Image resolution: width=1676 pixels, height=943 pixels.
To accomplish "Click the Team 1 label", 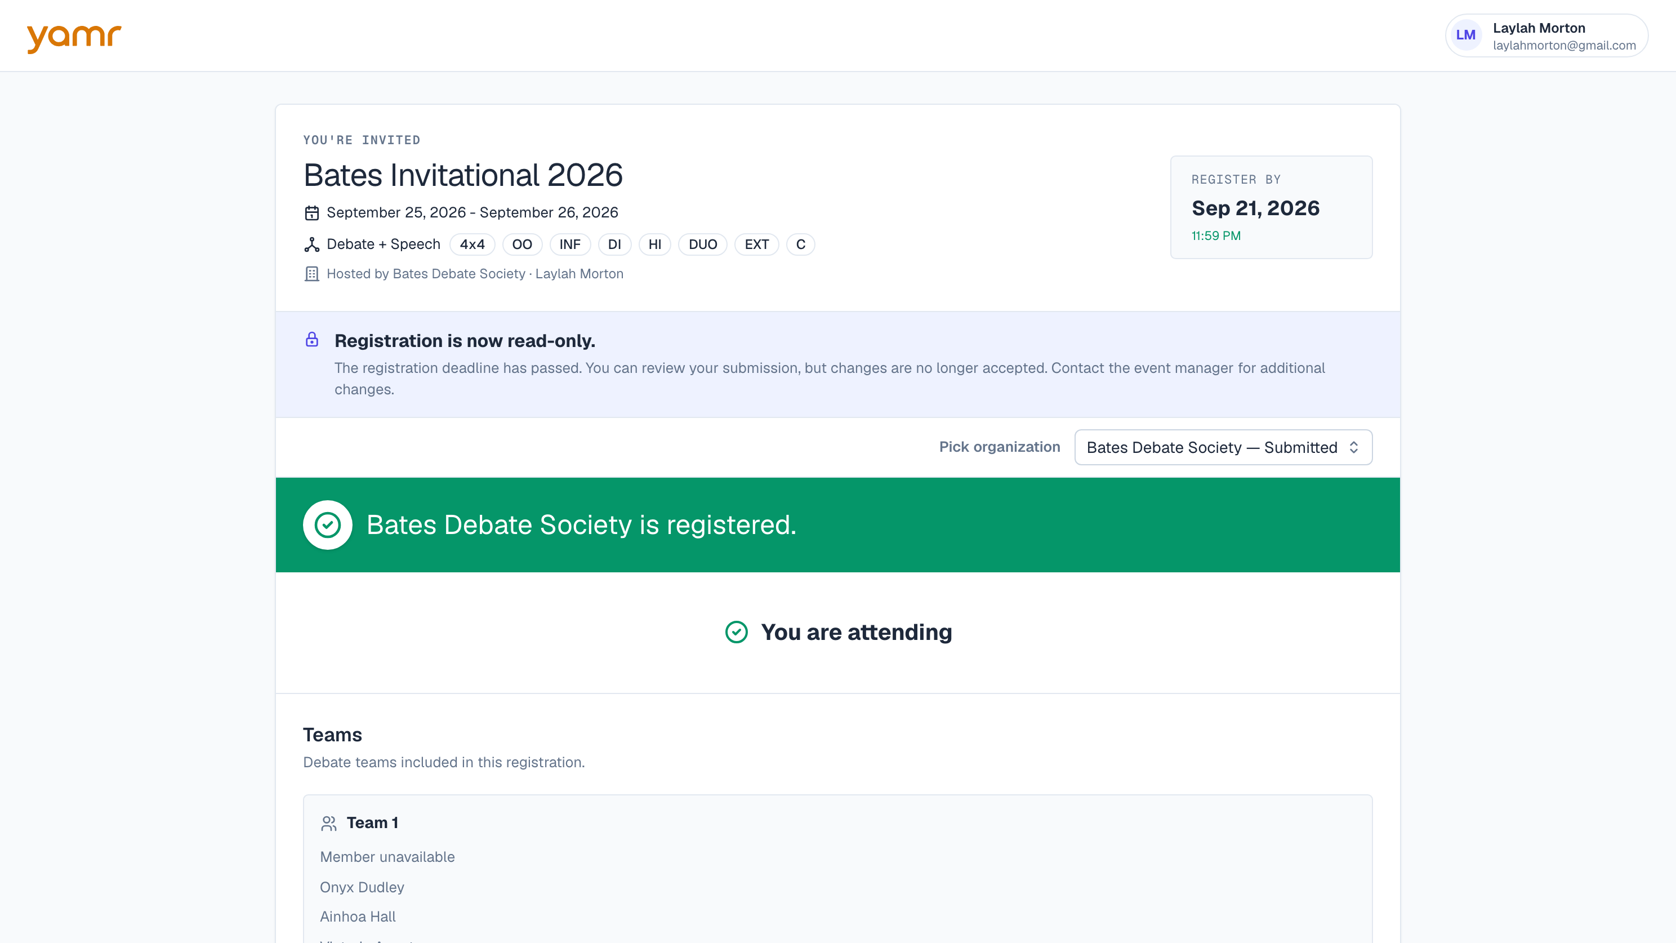I will click(x=372, y=822).
